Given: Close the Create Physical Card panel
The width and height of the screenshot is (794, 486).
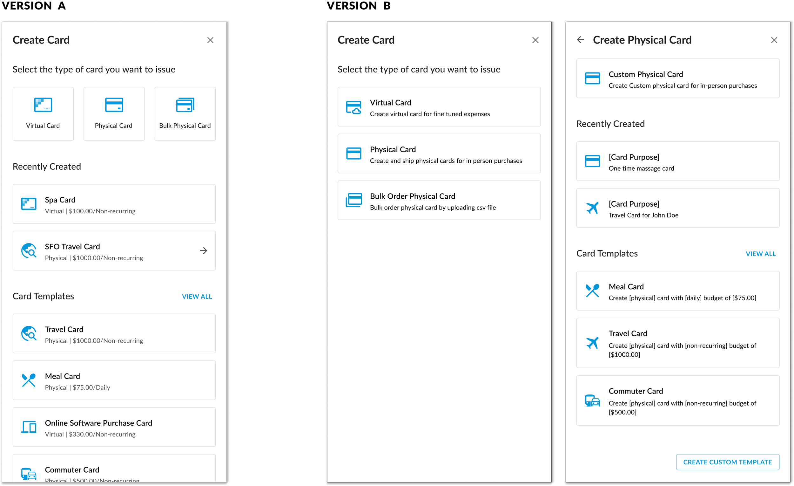Looking at the screenshot, I should (774, 40).
